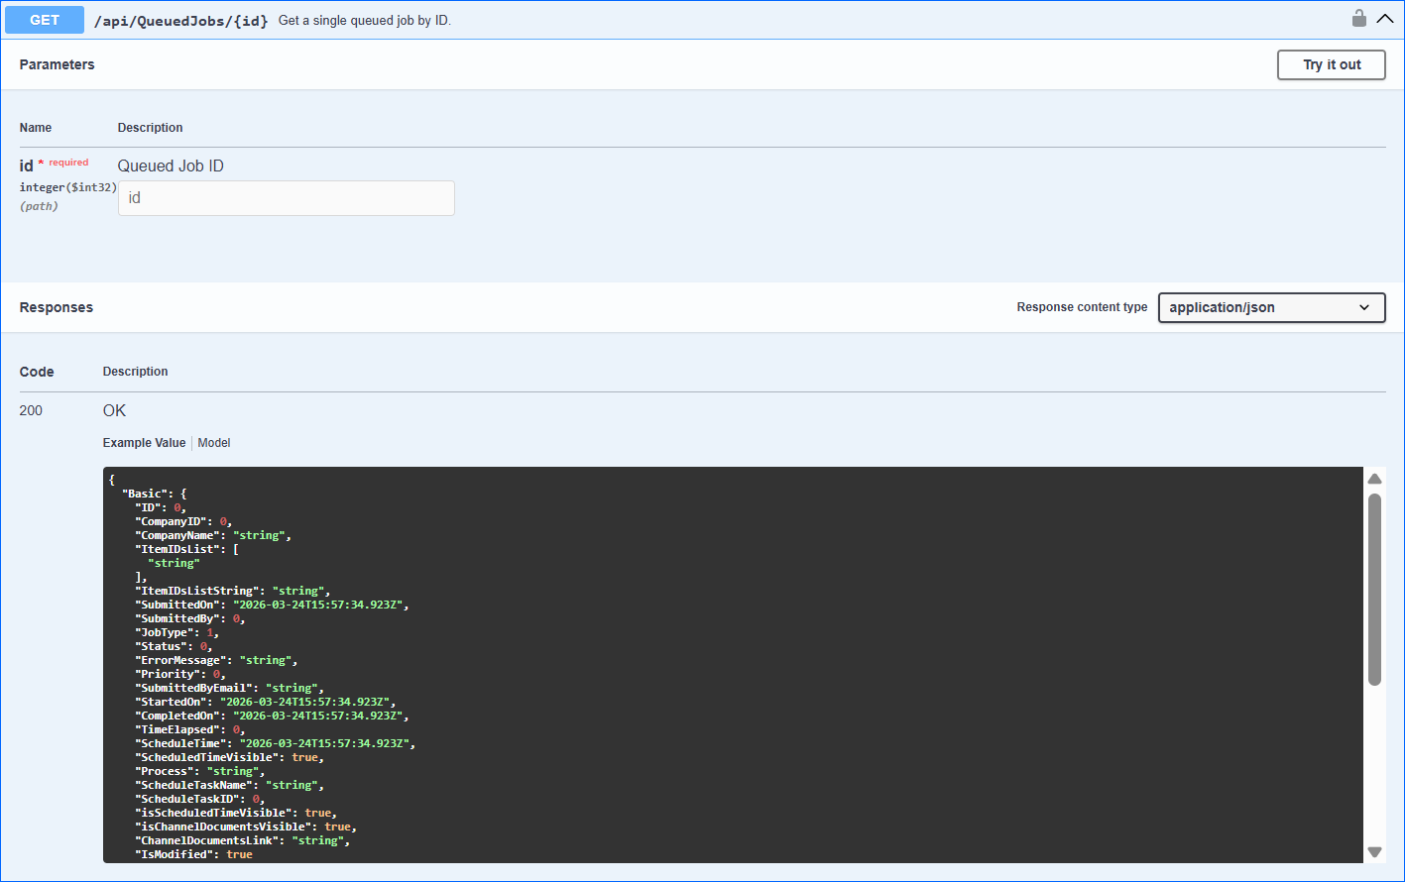Collapse the QueuedJobs endpoint with the chevron
This screenshot has height=882, width=1405.
[x=1385, y=19]
